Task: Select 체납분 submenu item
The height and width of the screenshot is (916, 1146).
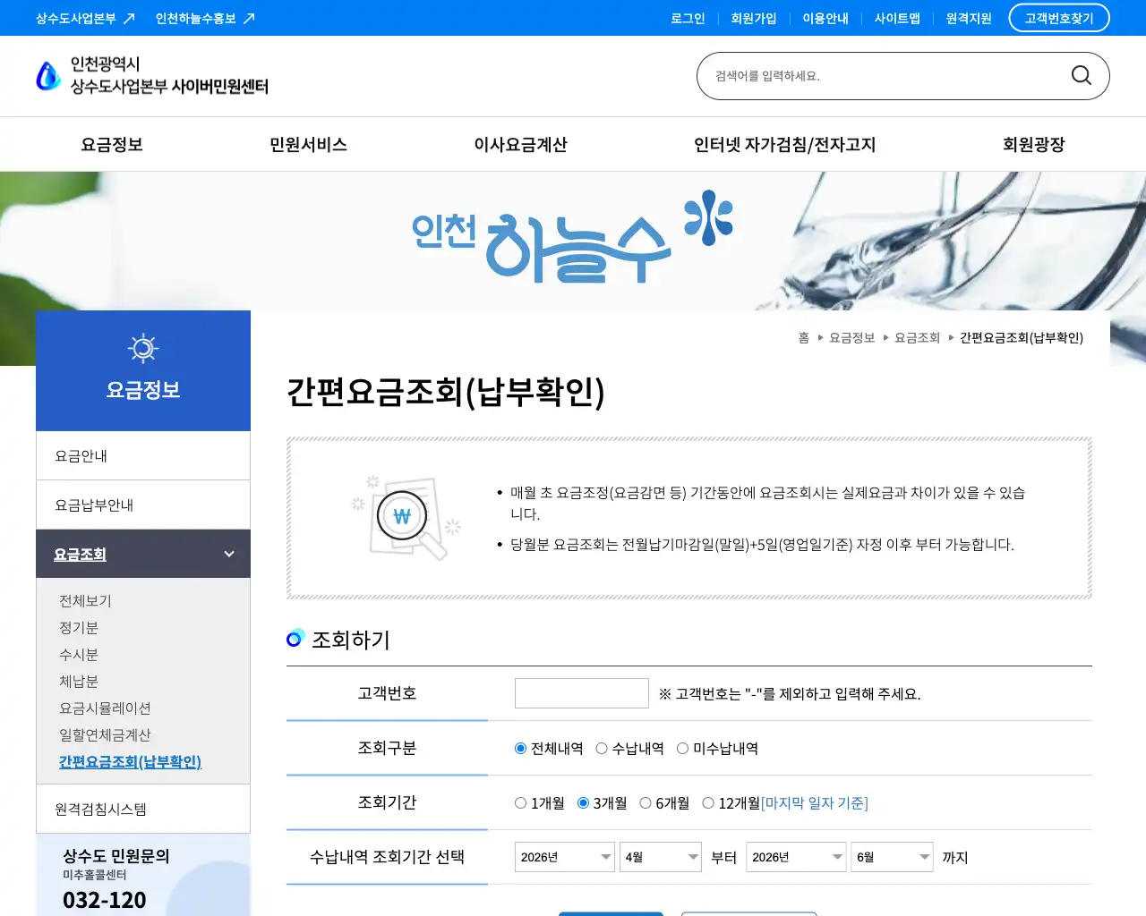Action: [x=79, y=681]
